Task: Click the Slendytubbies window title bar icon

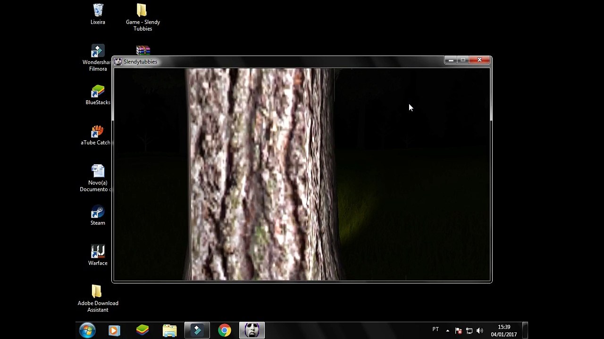Action: [x=118, y=62]
